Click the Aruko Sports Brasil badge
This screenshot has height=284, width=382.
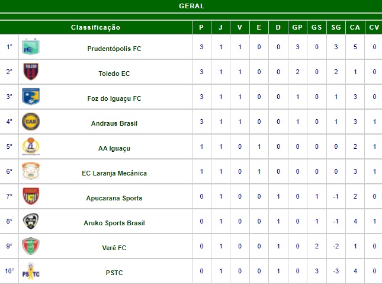point(31,221)
